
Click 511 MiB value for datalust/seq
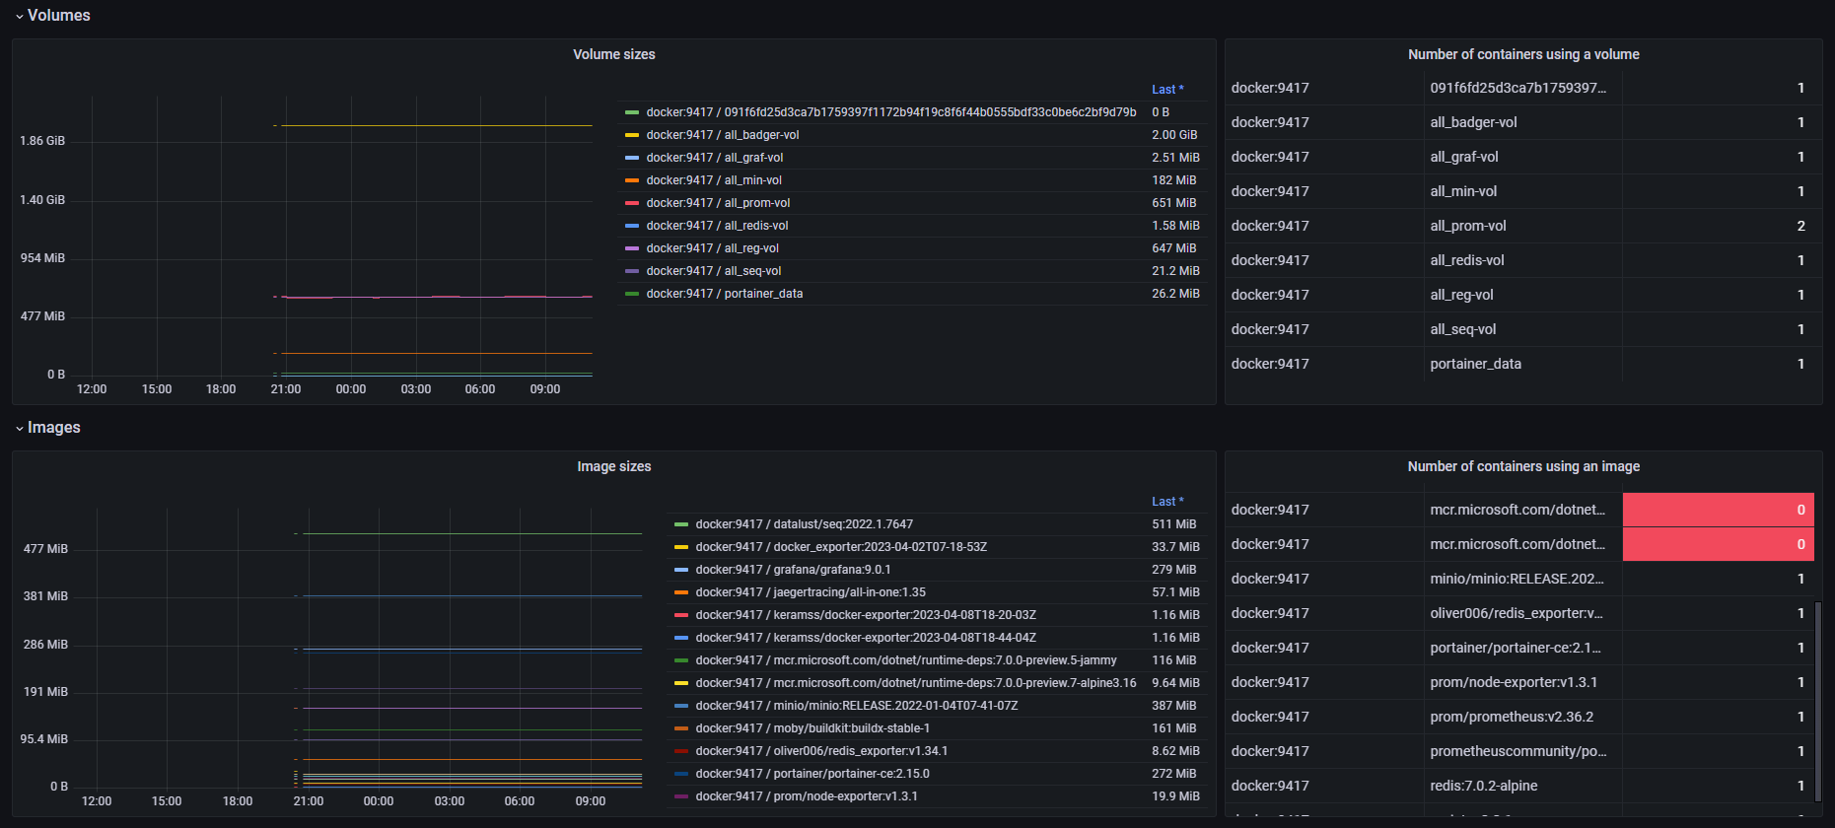[1173, 524]
